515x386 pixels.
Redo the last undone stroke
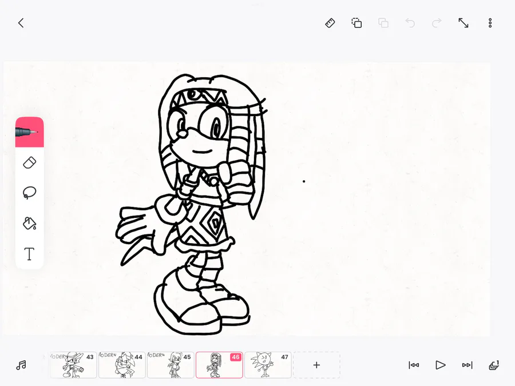click(x=437, y=23)
